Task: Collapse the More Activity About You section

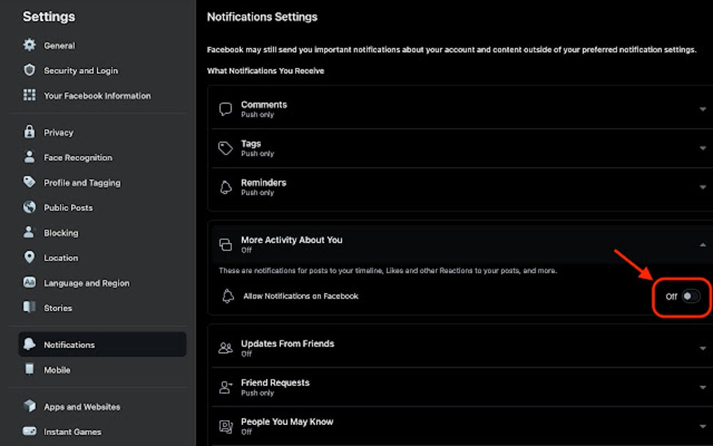Action: pos(703,244)
